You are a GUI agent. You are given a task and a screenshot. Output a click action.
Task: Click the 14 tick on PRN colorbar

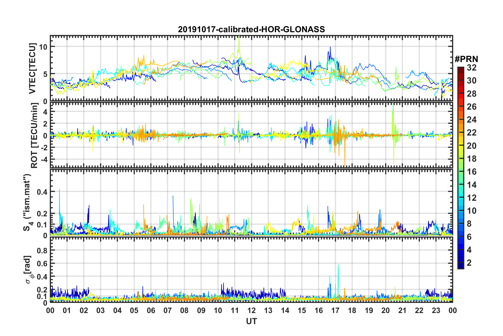click(471, 185)
